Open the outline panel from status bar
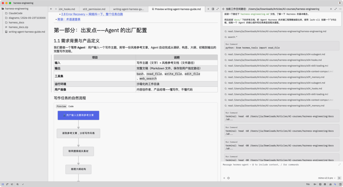Image resolution: width=343 pixels, height=187 pixels. (x=12, y=184)
